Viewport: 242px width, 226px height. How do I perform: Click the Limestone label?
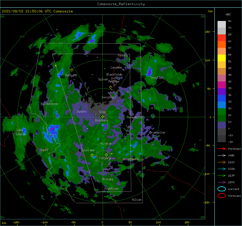pos(51,104)
